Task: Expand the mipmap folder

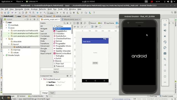Action: 9,50
